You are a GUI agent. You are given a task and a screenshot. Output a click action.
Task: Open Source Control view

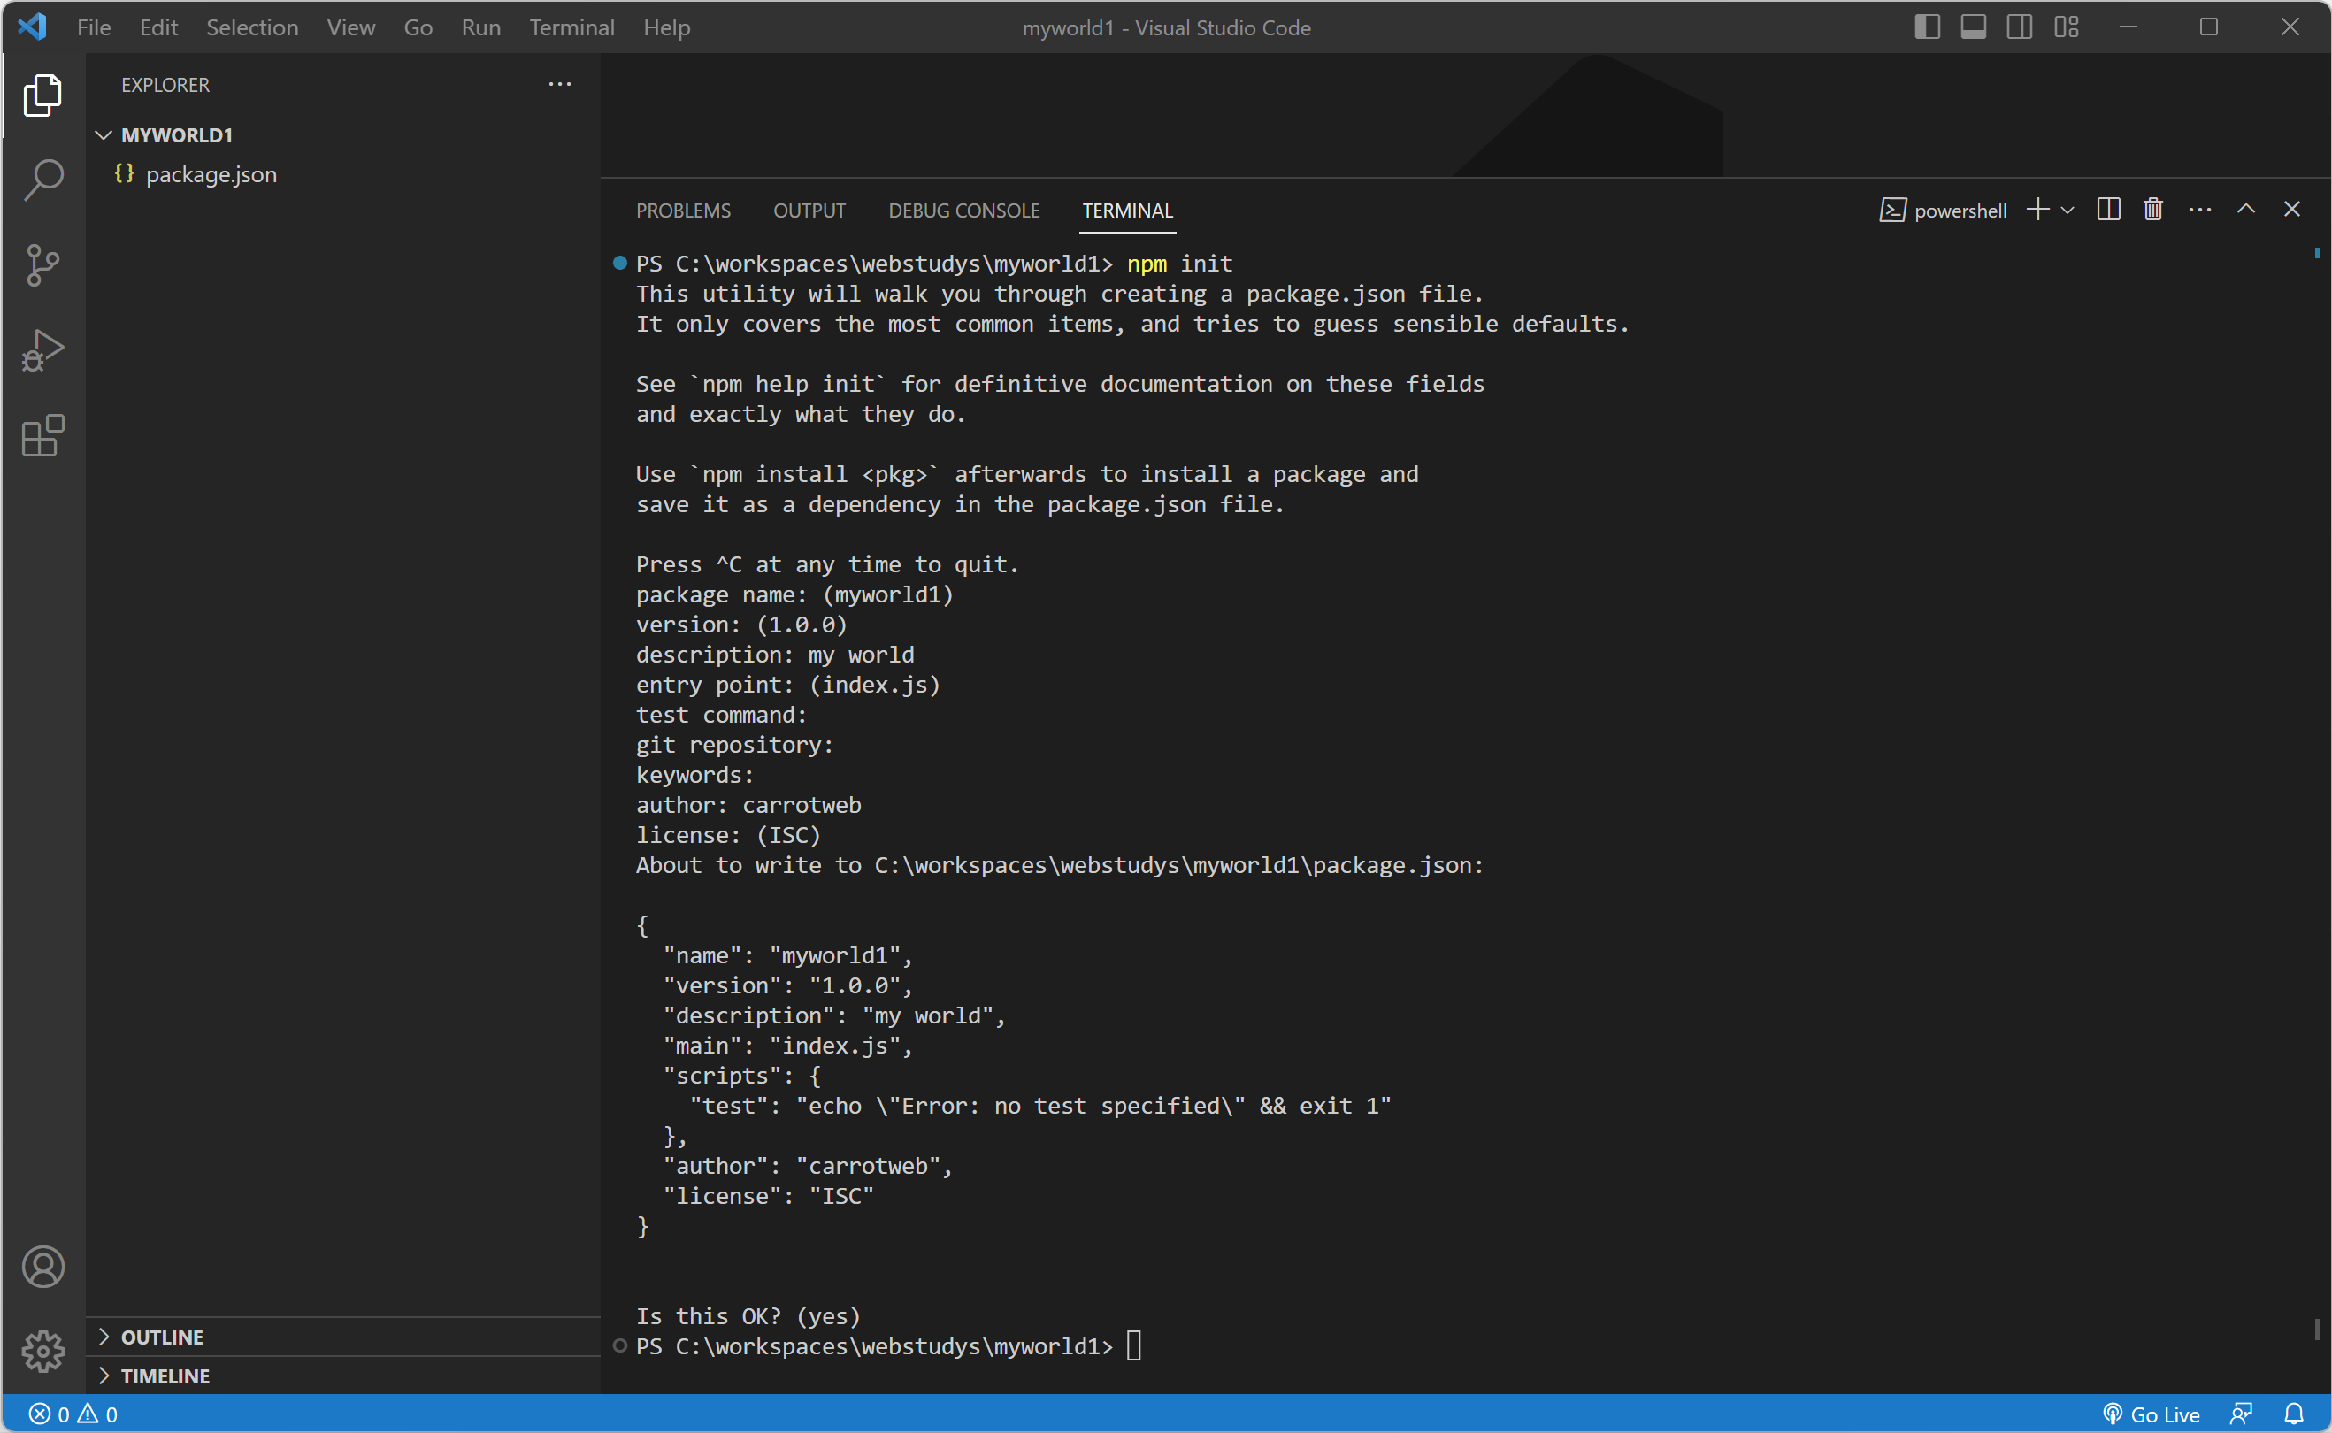point(42,264)
